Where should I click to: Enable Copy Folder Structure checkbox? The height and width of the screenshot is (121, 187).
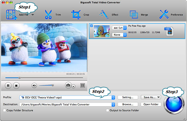point(4,110)
